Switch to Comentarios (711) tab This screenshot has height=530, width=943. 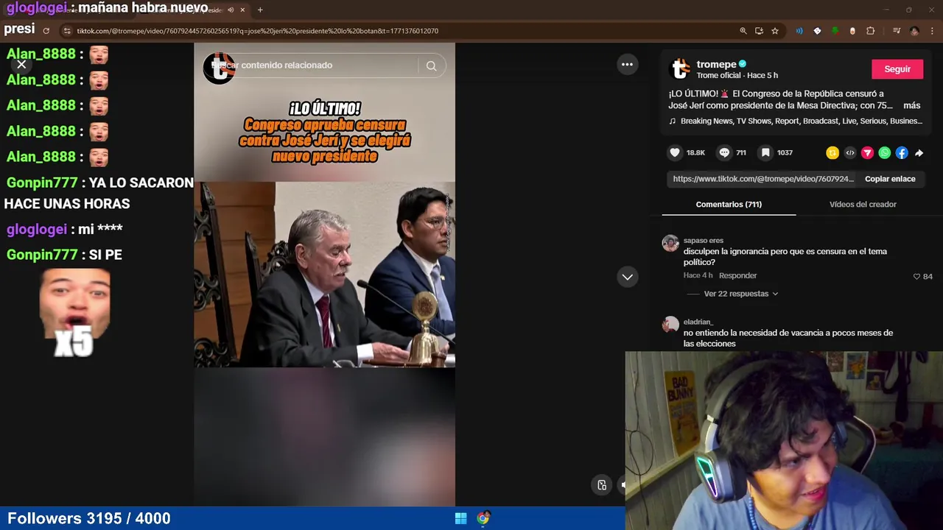(729, 205)
